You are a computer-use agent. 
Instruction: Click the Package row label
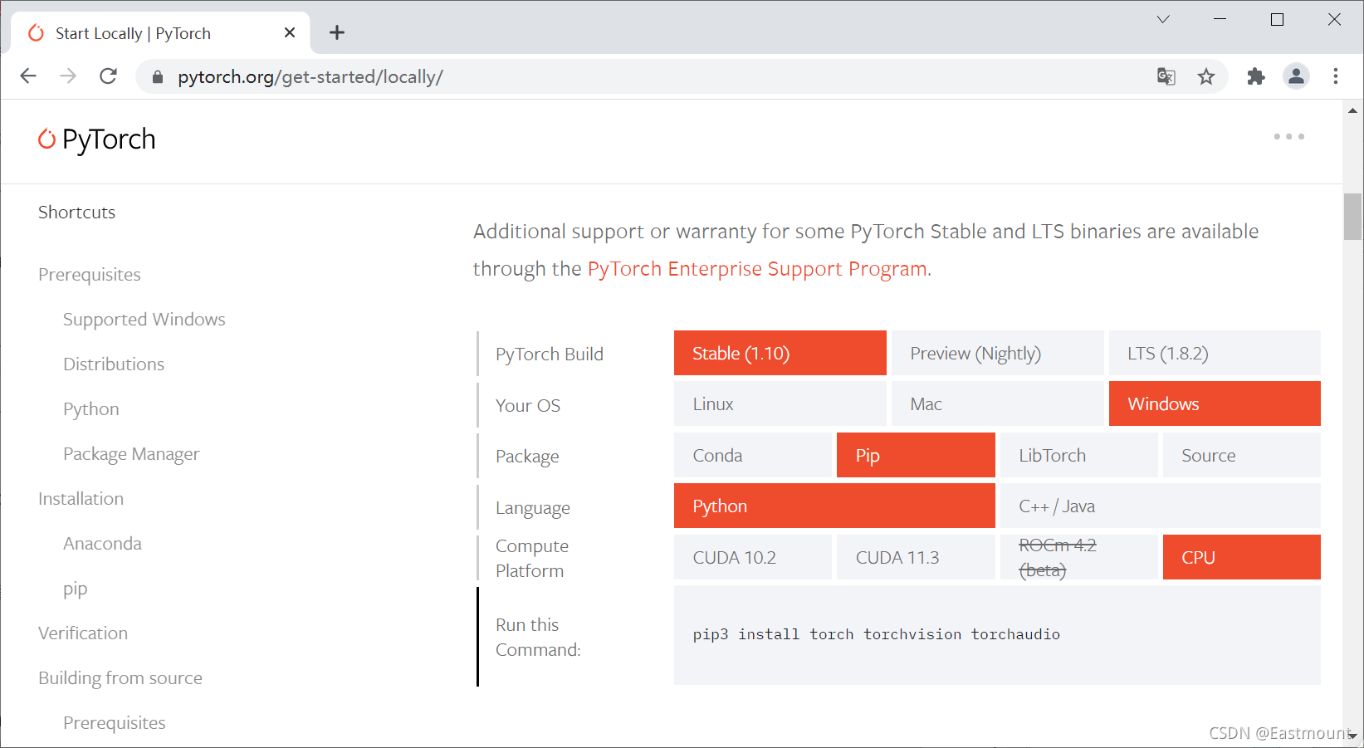point(527,457)
